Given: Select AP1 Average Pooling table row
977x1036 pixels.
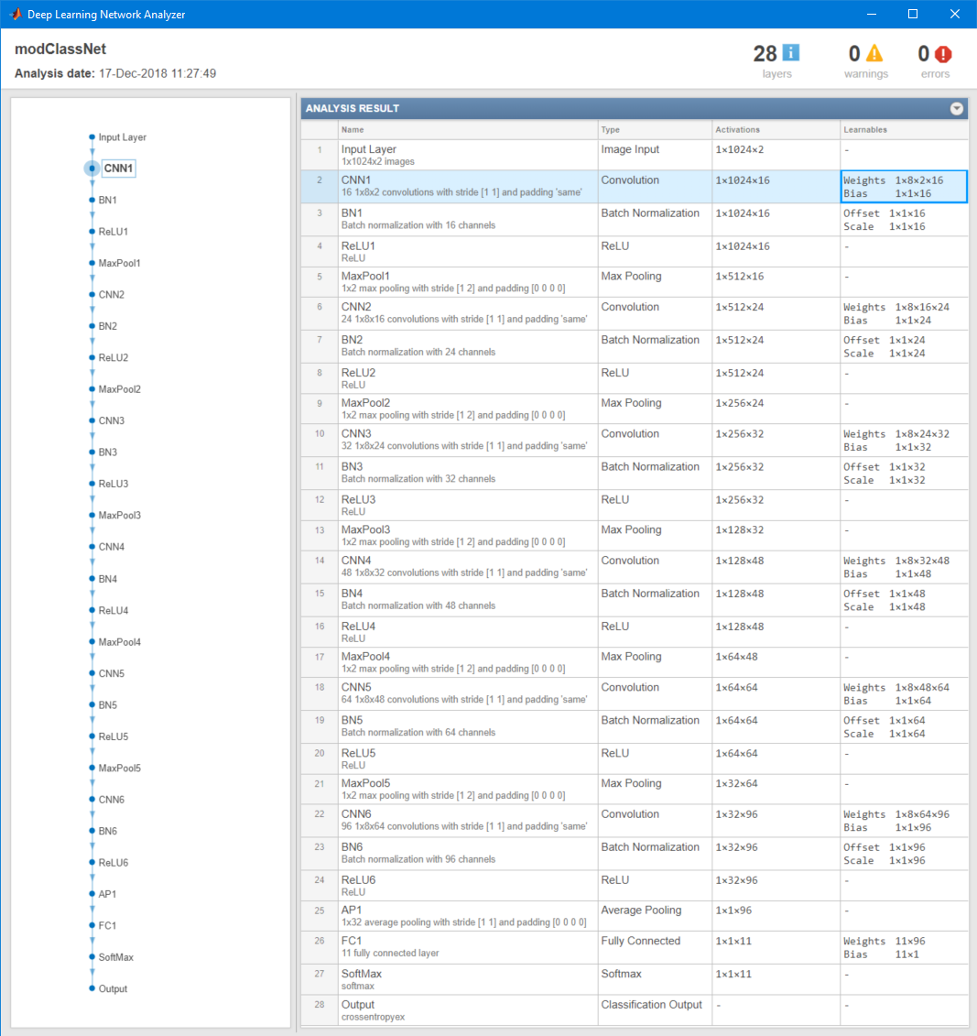Looking at the screenshot, I should (635, 916).
